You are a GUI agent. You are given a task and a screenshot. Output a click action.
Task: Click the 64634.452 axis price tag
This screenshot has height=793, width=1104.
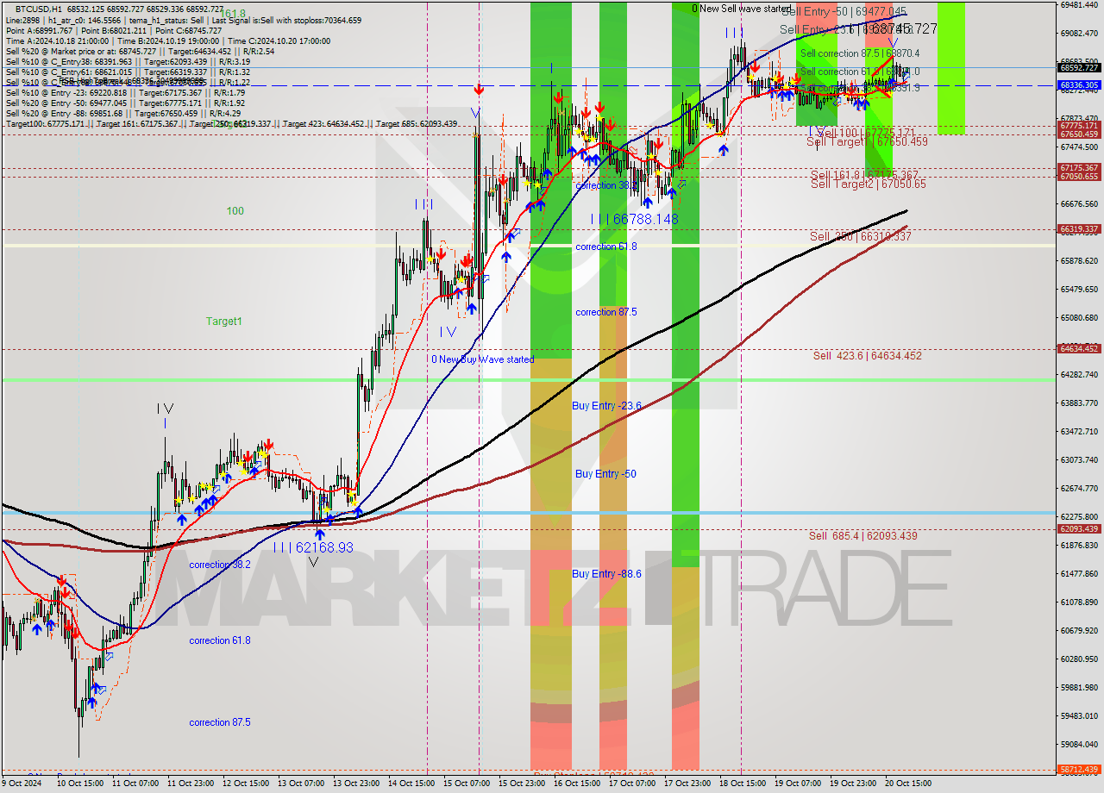(1079, 349)
